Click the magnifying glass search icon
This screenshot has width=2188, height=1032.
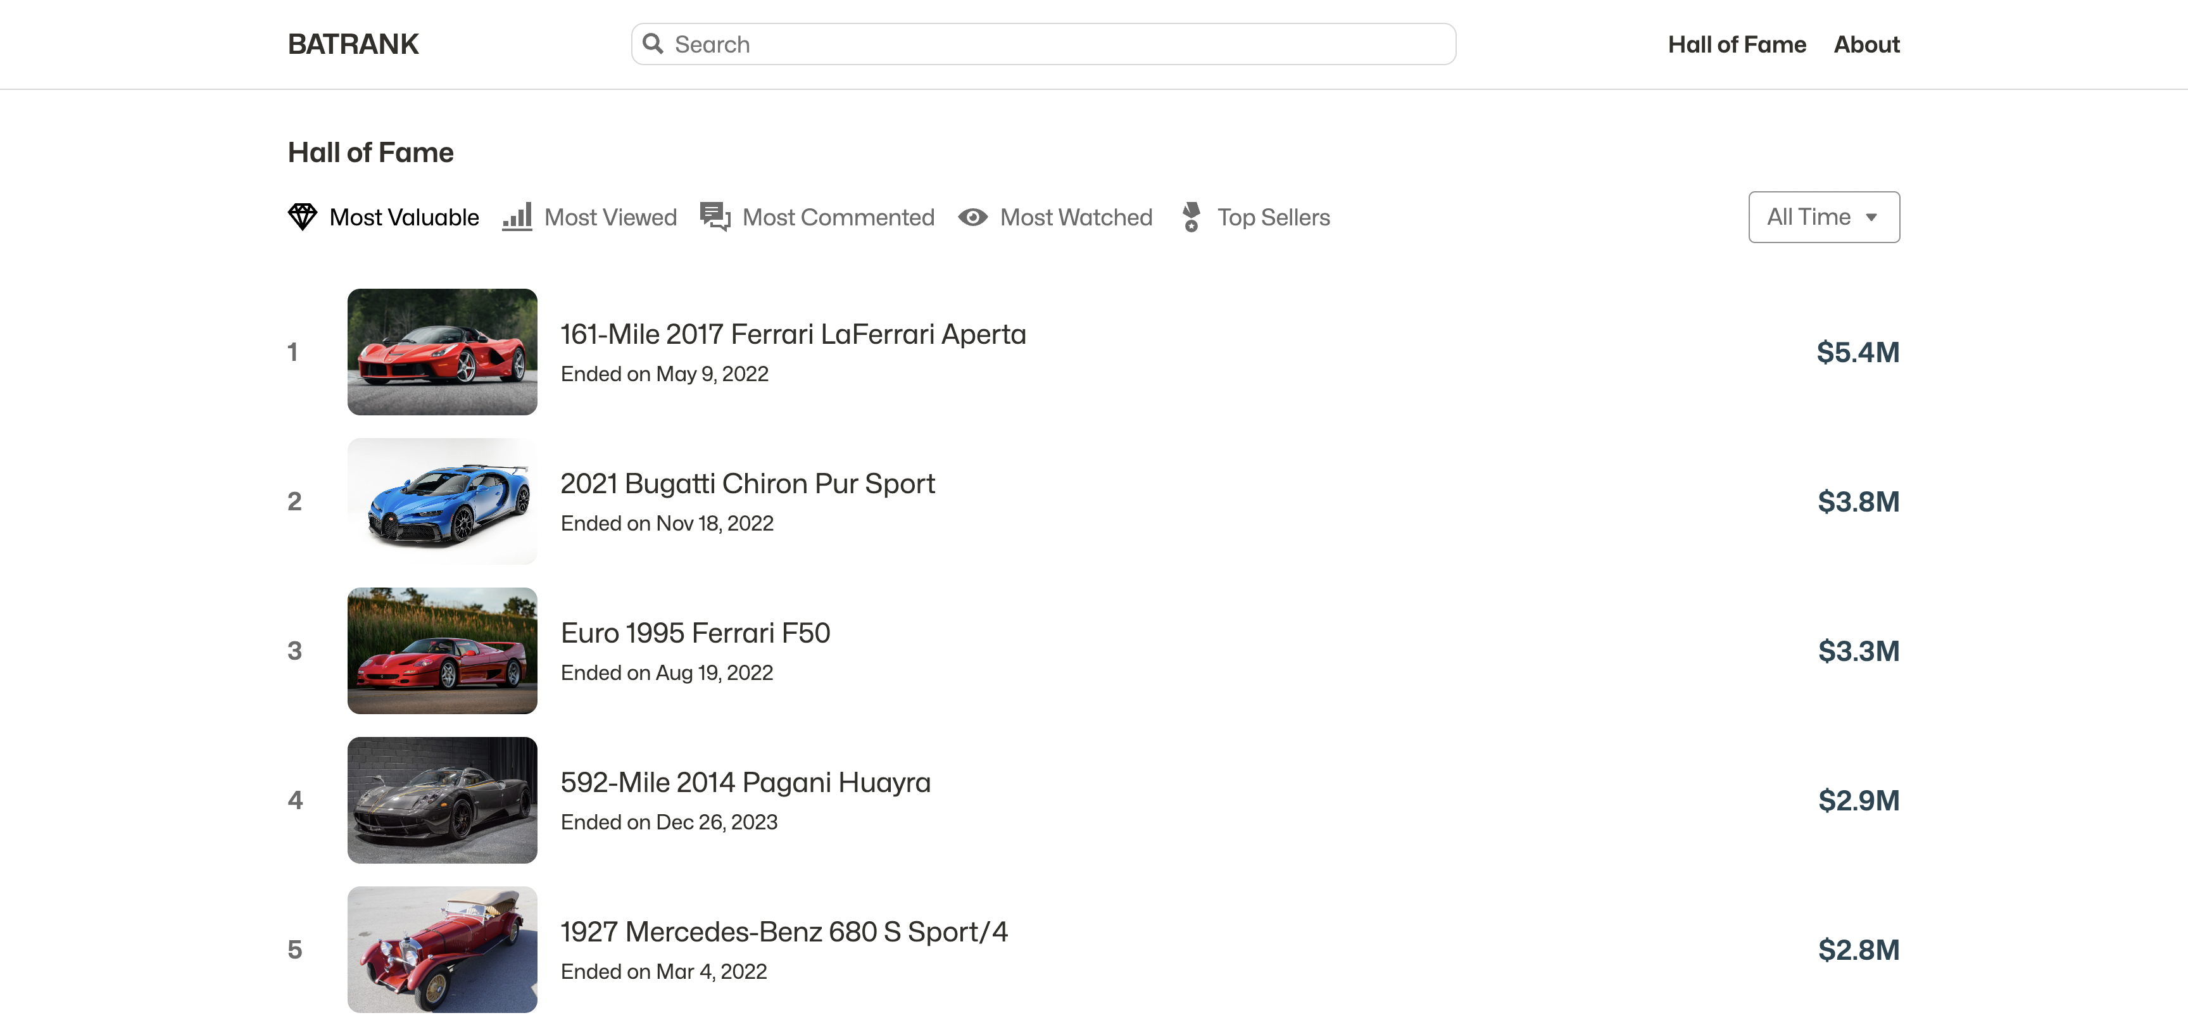652,44
